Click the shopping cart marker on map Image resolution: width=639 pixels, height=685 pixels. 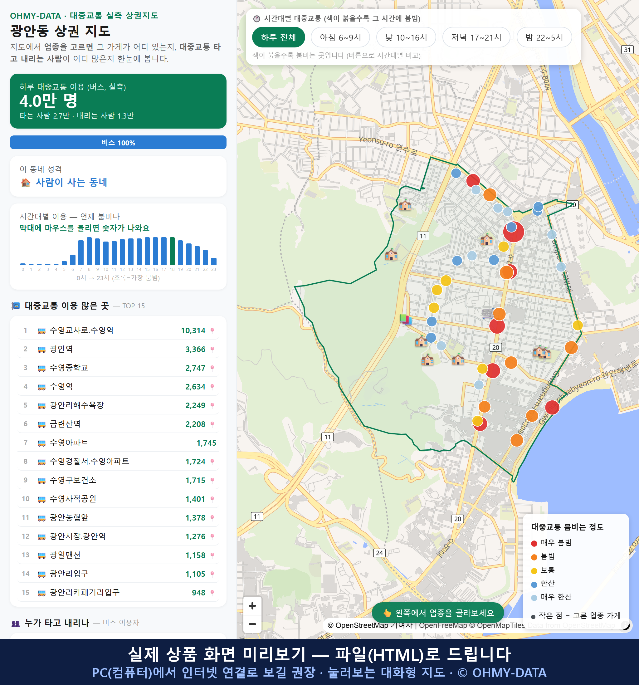(x=488, y=313)
